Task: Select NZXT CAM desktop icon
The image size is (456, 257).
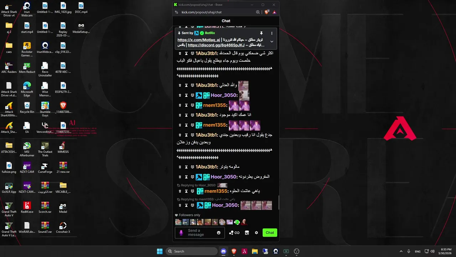Action: pyautogui.click(x=27, y=167)
